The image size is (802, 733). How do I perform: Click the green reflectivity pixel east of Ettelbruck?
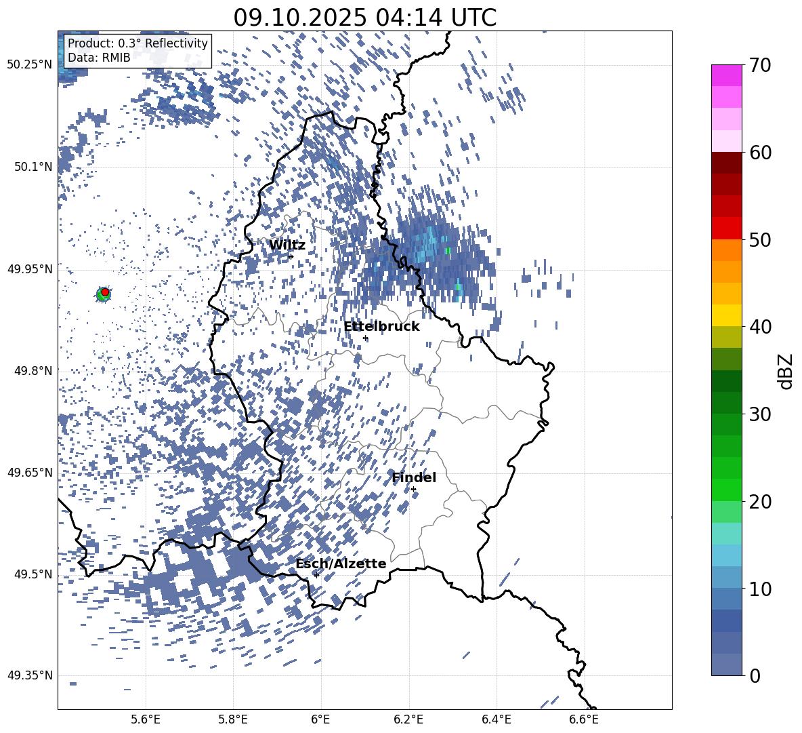[x=448, y=250]
